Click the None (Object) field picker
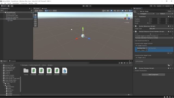 [x=147, y=50]
